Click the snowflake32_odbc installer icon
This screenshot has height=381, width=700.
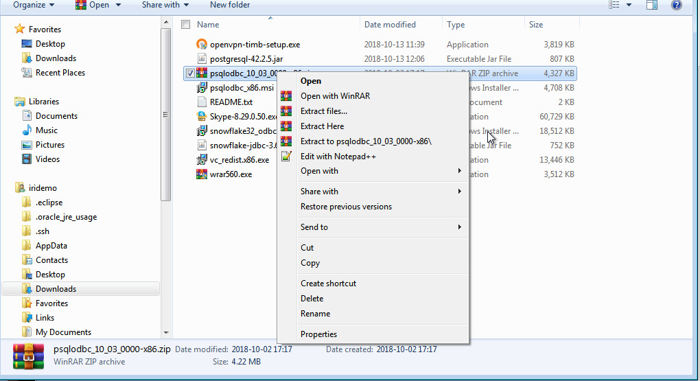point(202,131)
